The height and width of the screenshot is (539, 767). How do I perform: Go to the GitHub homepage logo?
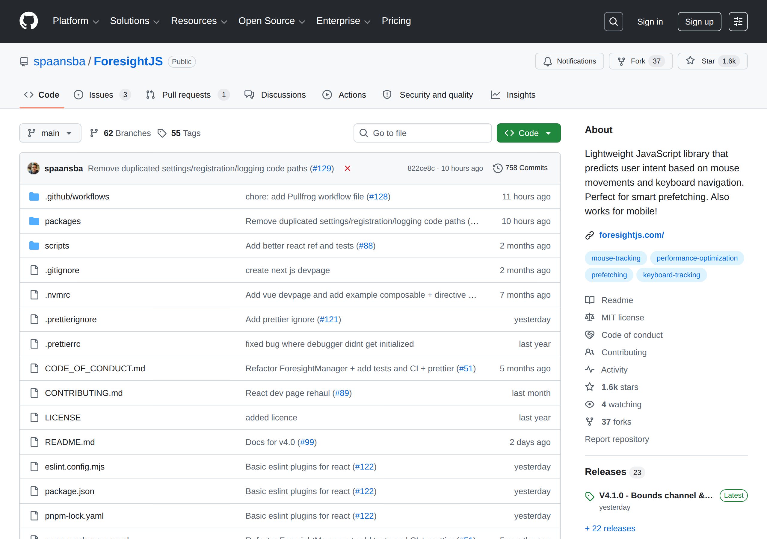pyautogui.click(x=29, y=21)
